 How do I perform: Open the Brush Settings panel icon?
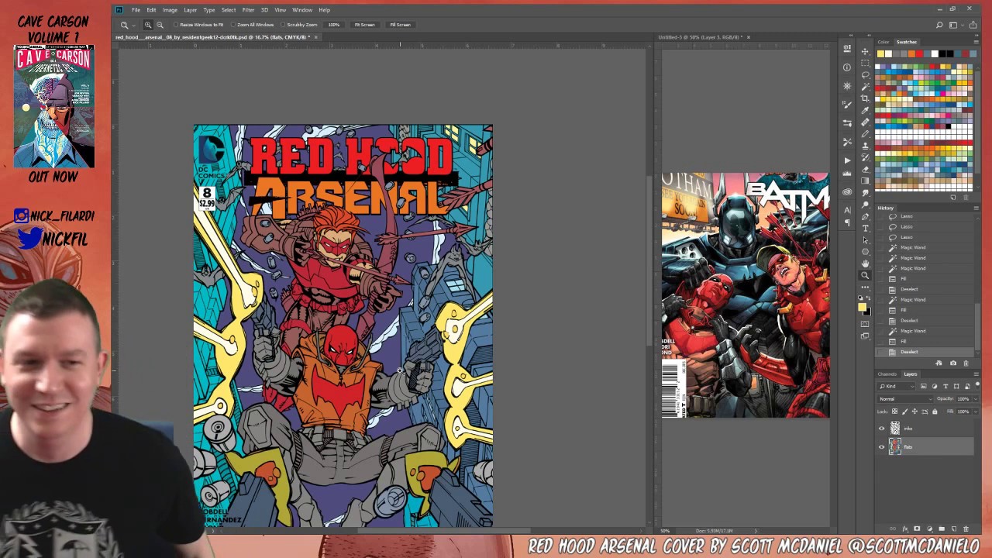[x=847, y=104]
